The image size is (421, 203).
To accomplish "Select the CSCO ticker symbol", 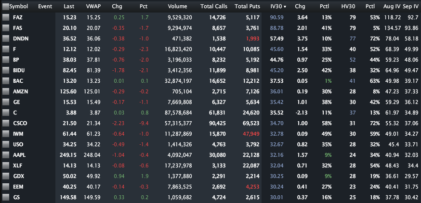I will coord(20,123).
